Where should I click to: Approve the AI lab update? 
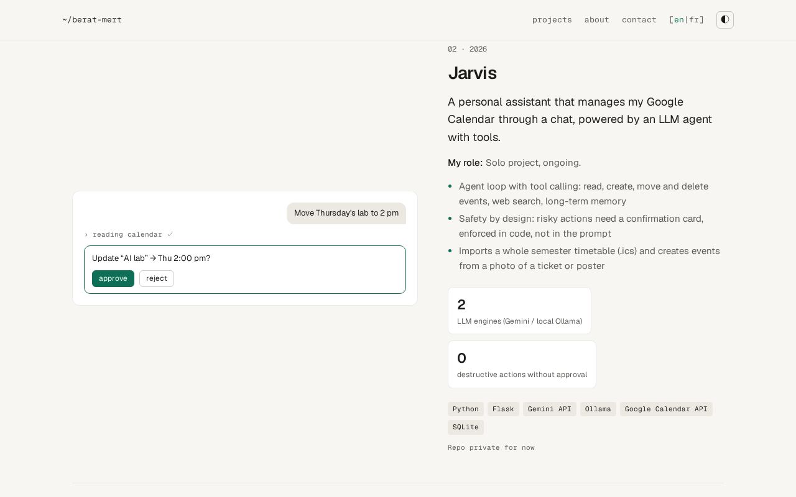[113, 279]
